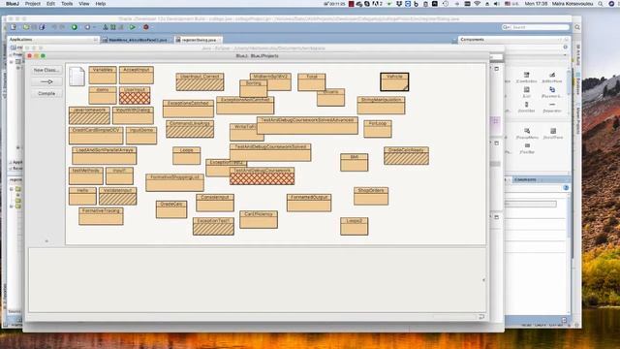Select the testMethods class box
This screenshot has width=620, height=349.
click(x=86, y=176)
